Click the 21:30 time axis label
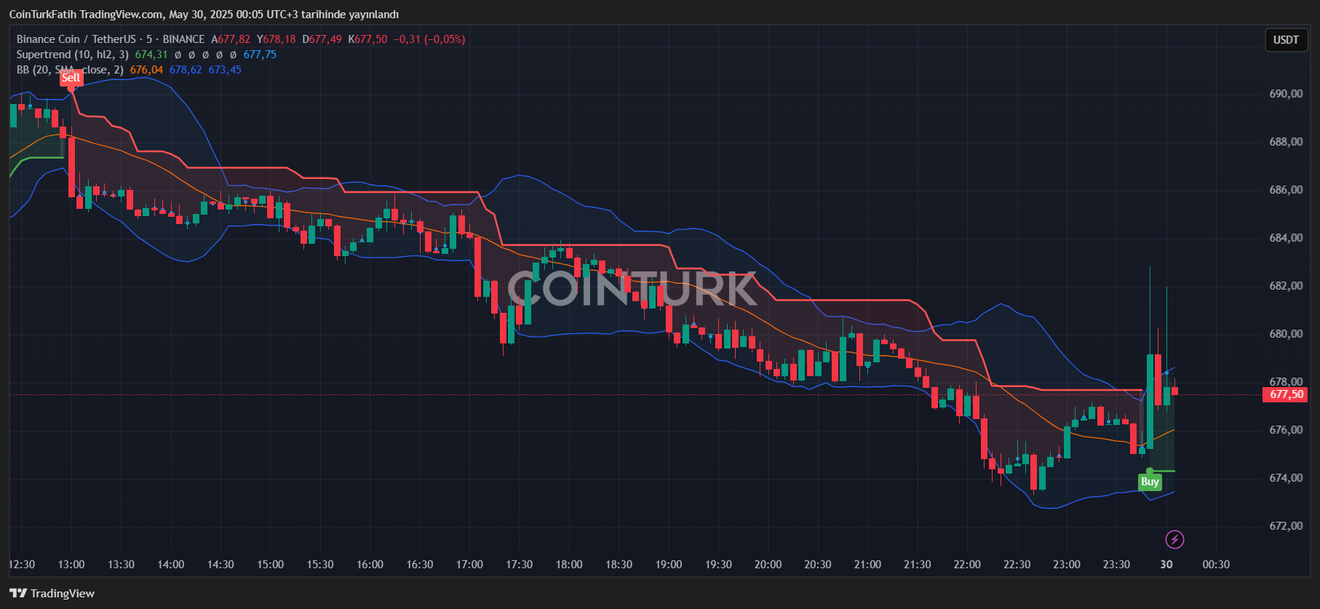Image resolution: width=1320 pixels, height=609 pixels. pos(918,565)
